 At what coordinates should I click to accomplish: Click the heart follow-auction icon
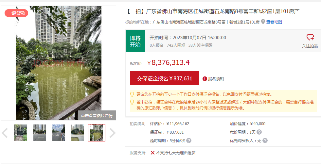310,38
